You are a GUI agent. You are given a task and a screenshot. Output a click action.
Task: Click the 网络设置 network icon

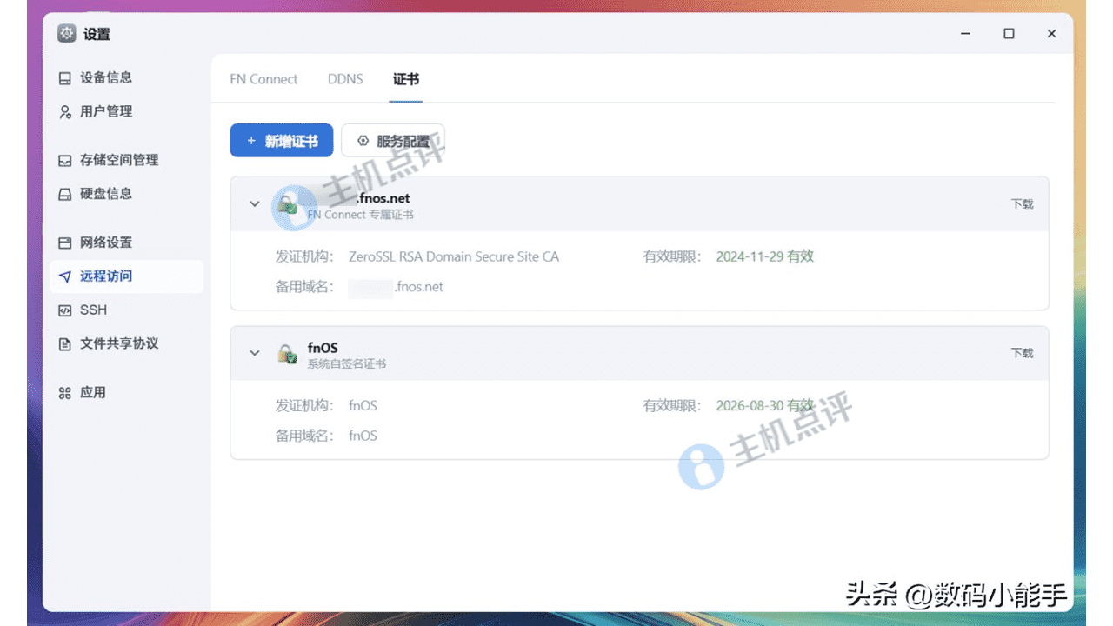pos(65,243)
